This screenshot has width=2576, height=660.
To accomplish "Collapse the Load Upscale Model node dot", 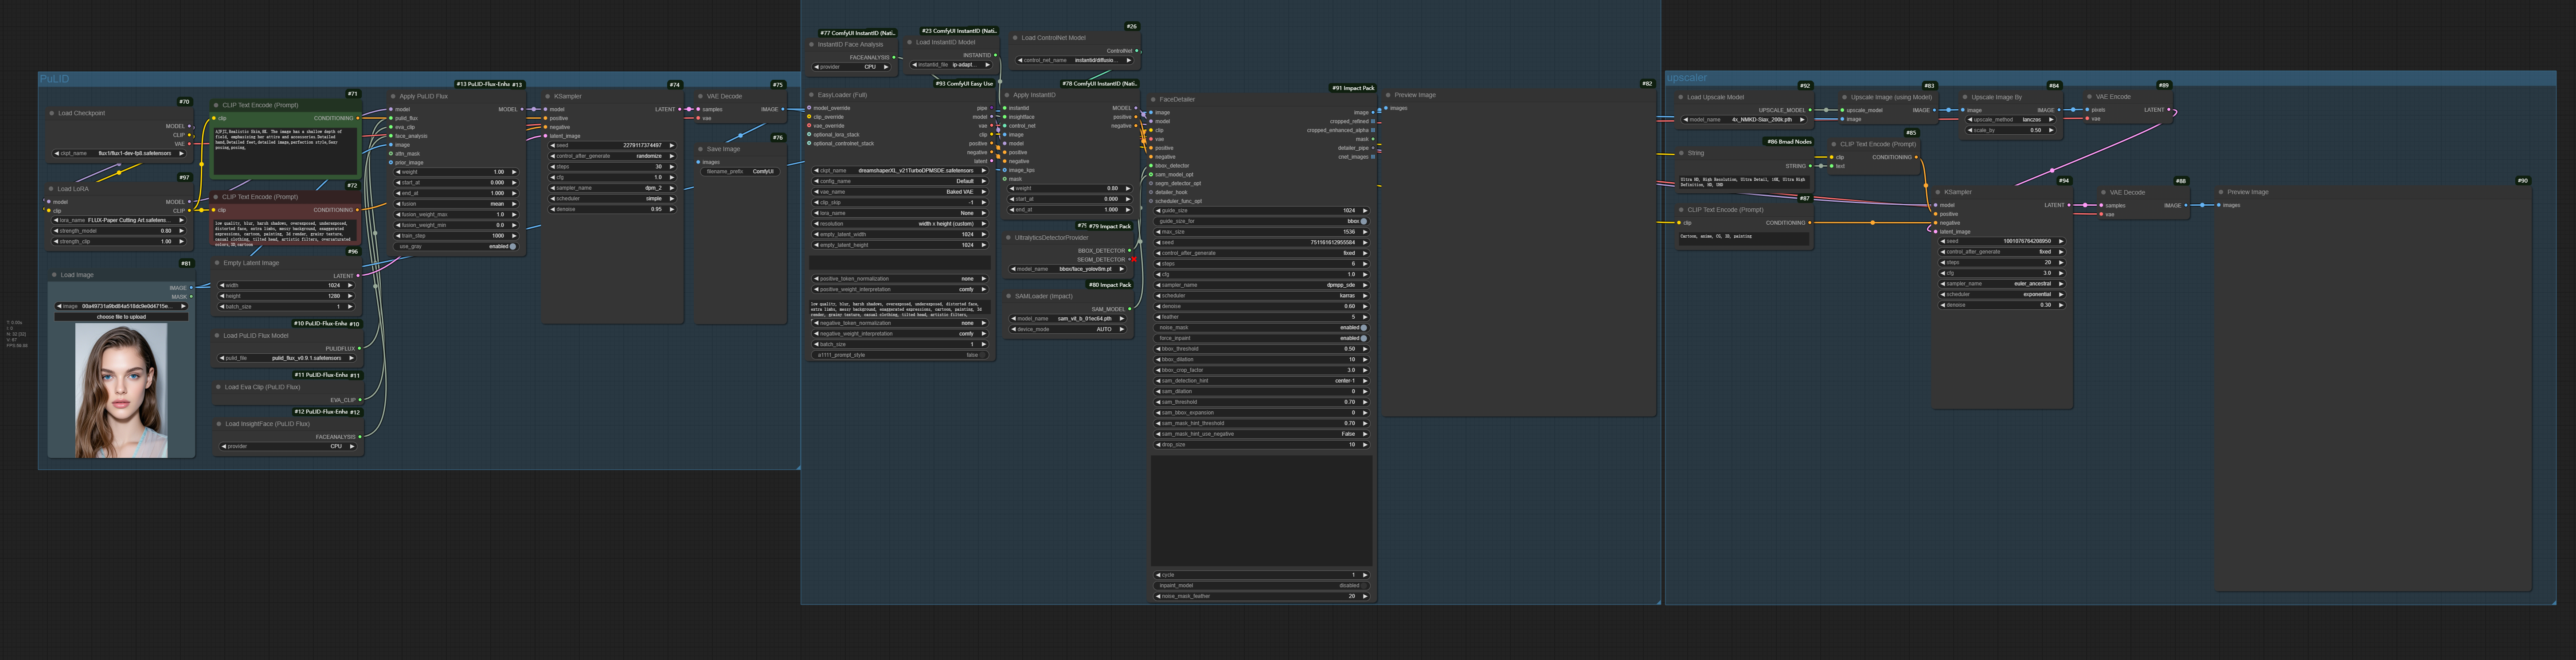I will [x=1680, y=98].
